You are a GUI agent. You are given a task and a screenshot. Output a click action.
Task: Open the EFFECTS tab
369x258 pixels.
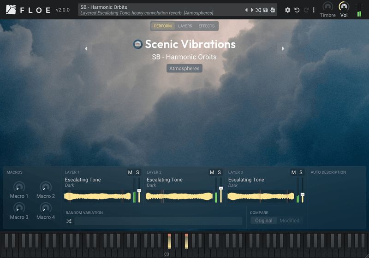[206, 26]
